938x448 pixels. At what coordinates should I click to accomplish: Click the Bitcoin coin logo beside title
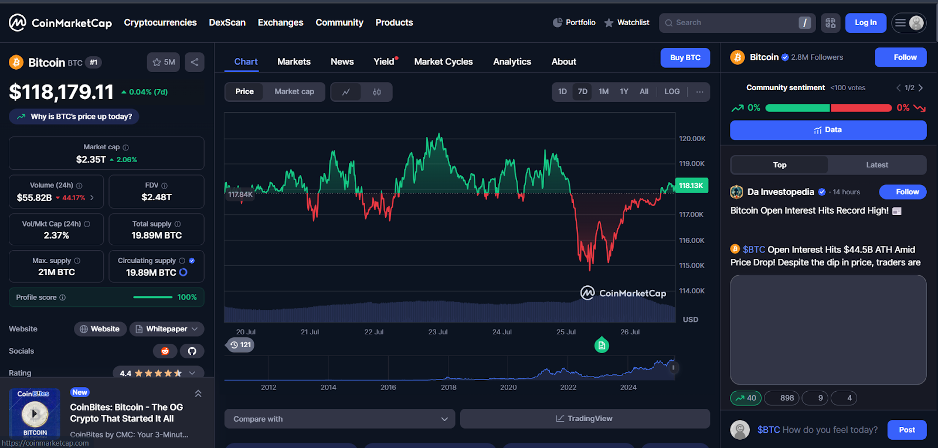click(x=16, y=62)
